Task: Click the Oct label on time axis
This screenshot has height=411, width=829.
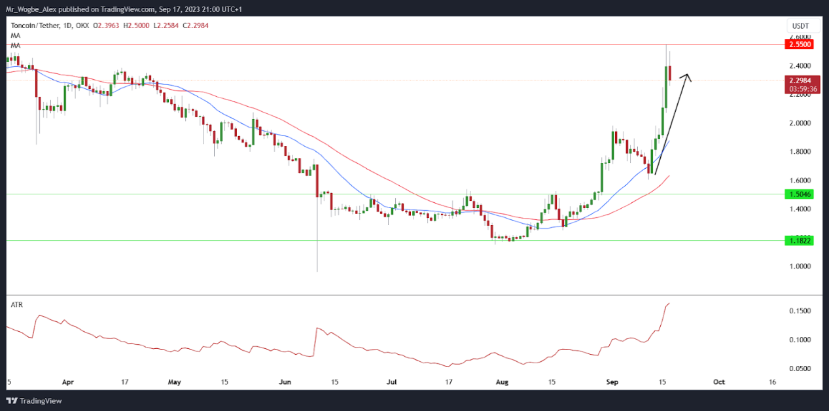Action: 718,381
